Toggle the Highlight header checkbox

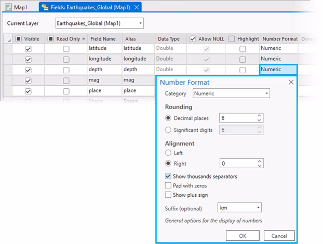click(232, 39)
